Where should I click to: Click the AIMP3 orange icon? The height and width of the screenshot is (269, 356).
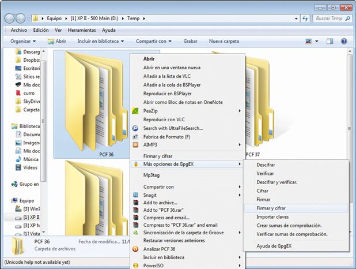pos(135,145)
